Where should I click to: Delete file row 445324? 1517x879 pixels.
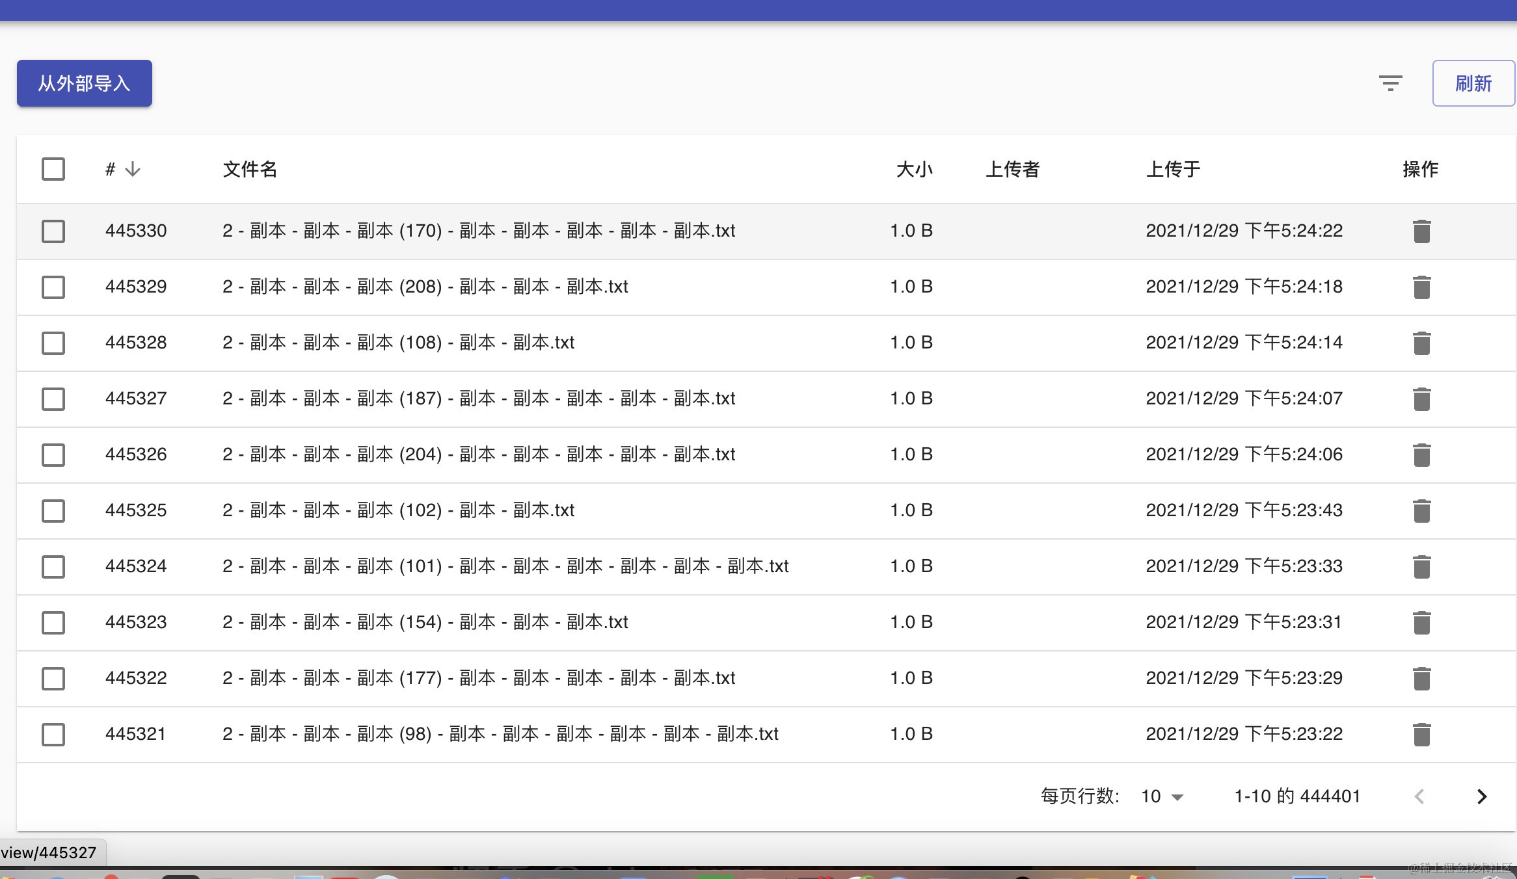[x=1421, y=566]
